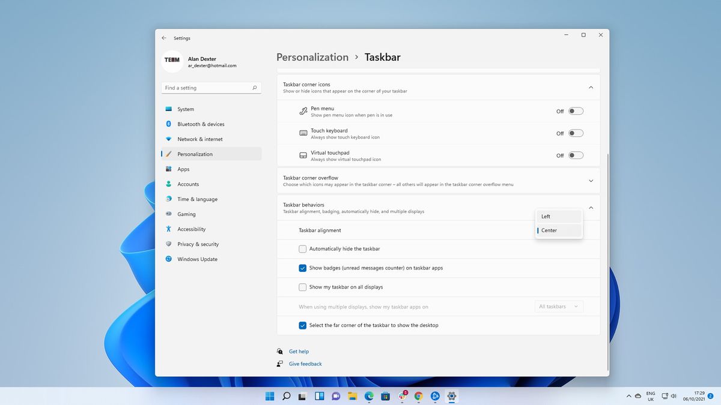Check 'Automatically hide the taskbar'
This screenshot has width=721, height=405.
click(302, 248)
